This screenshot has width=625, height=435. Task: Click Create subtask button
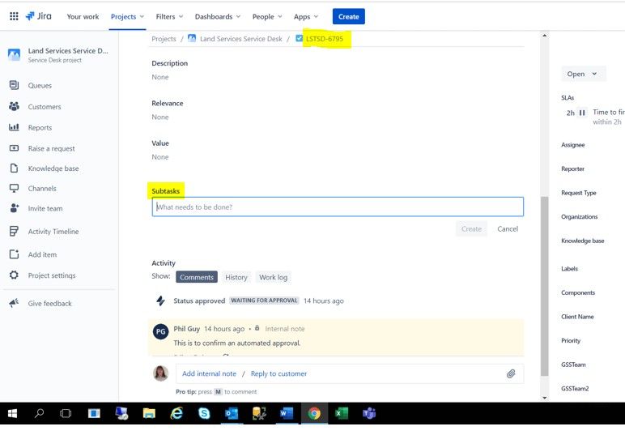tap(471, 229)
